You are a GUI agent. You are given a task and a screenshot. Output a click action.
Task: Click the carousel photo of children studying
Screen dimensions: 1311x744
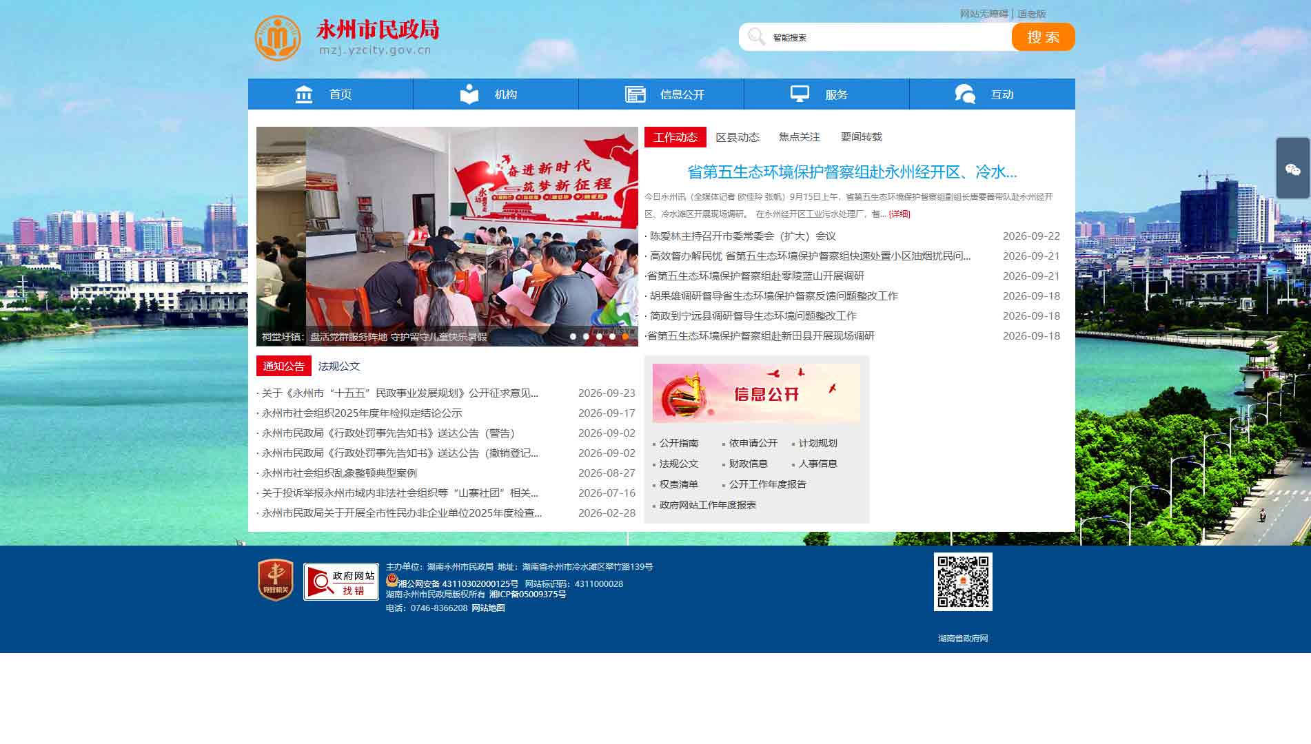447,236
